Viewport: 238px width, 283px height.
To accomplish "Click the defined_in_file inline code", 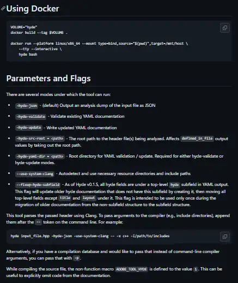I will coord(197,139).
